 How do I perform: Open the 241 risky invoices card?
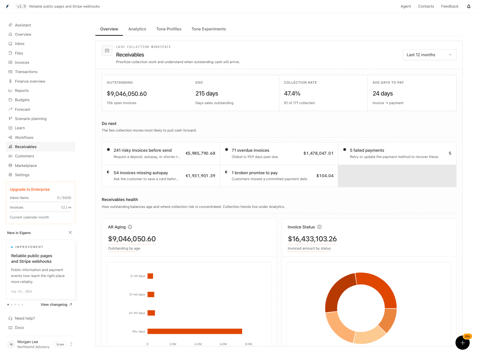pos(161,153)
